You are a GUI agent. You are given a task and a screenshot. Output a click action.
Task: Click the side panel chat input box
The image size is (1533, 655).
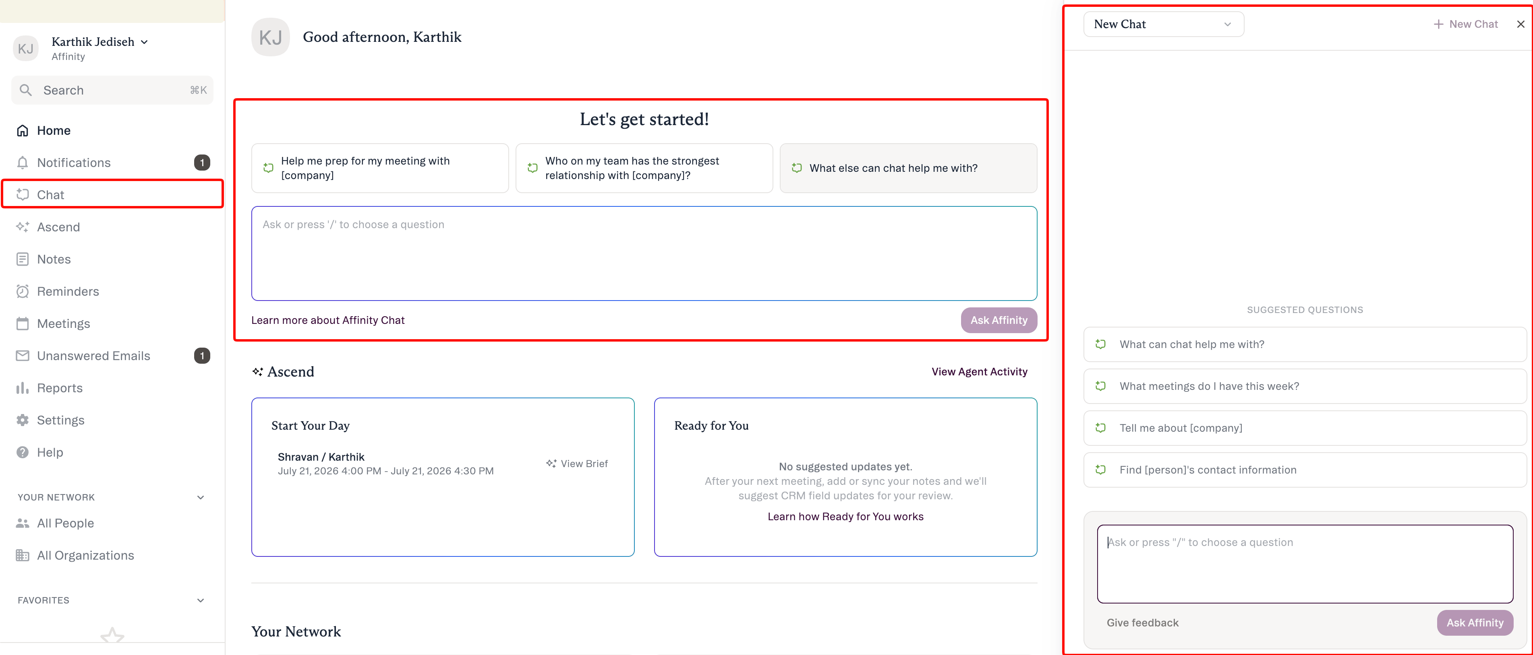(1305, 563)
